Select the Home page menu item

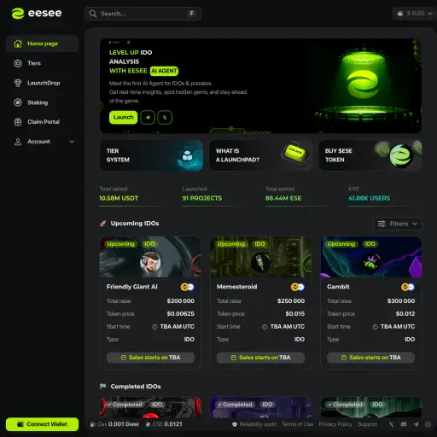[x=42, y=44]
